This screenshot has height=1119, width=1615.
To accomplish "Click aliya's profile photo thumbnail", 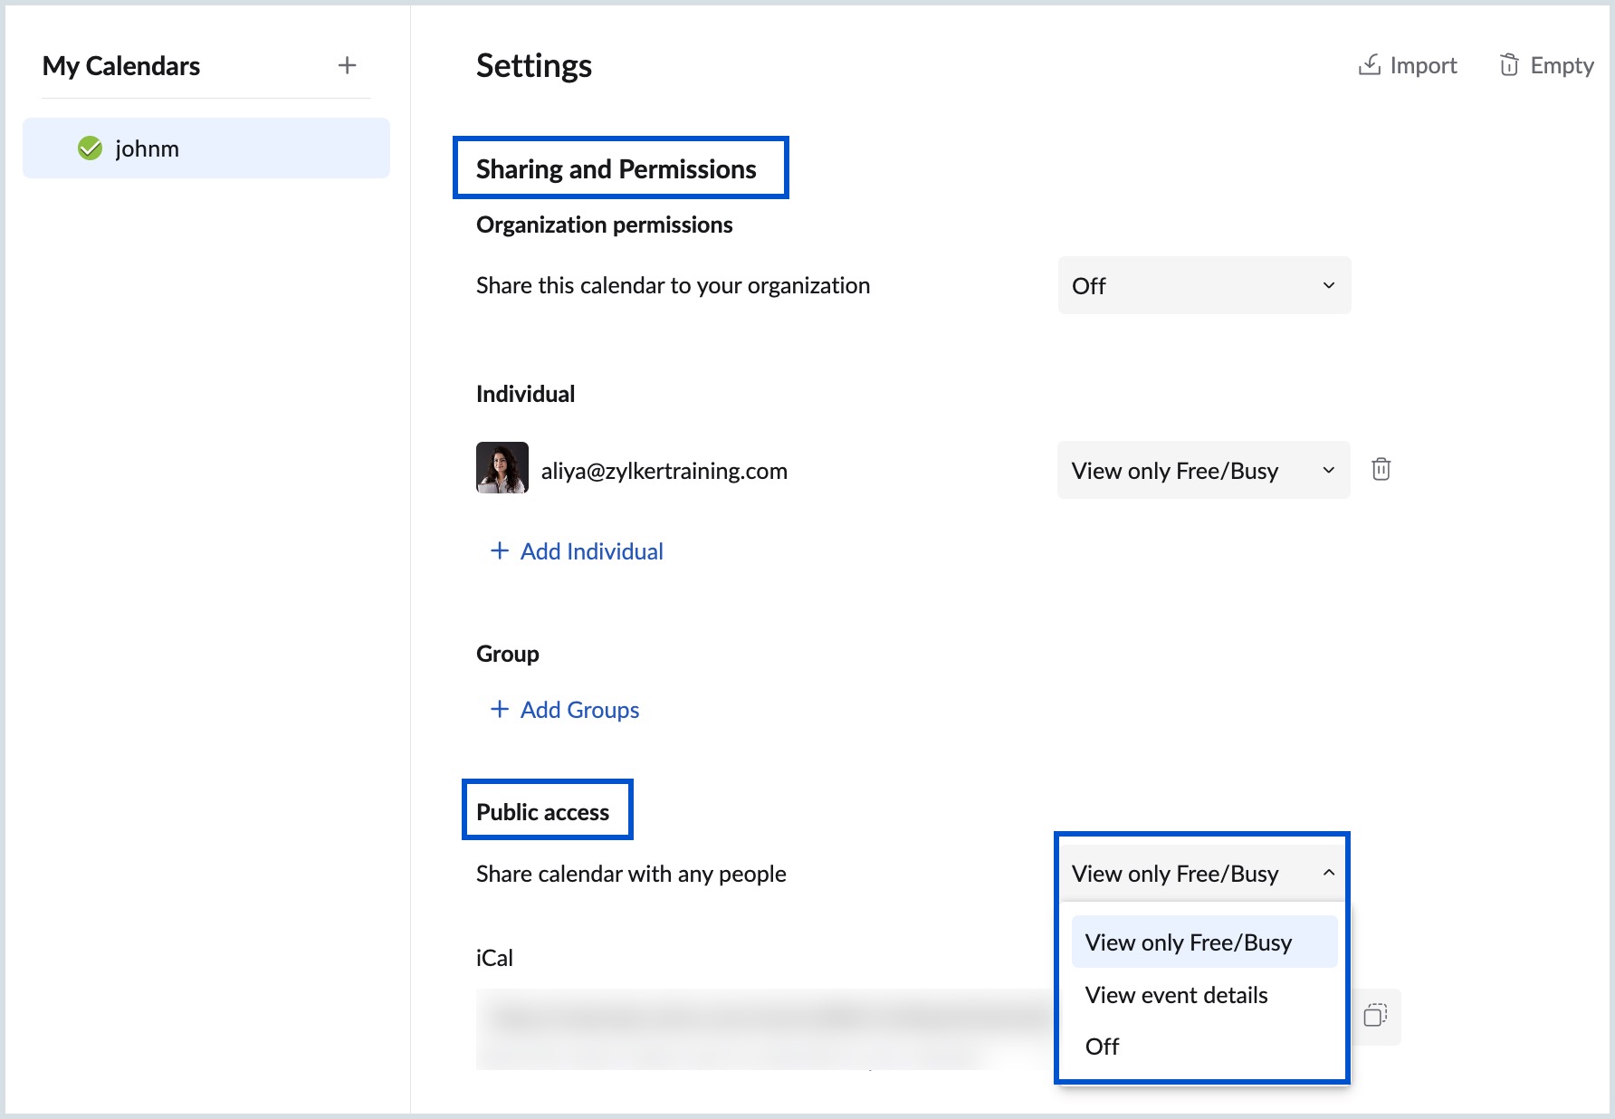I will coord(502,468).
